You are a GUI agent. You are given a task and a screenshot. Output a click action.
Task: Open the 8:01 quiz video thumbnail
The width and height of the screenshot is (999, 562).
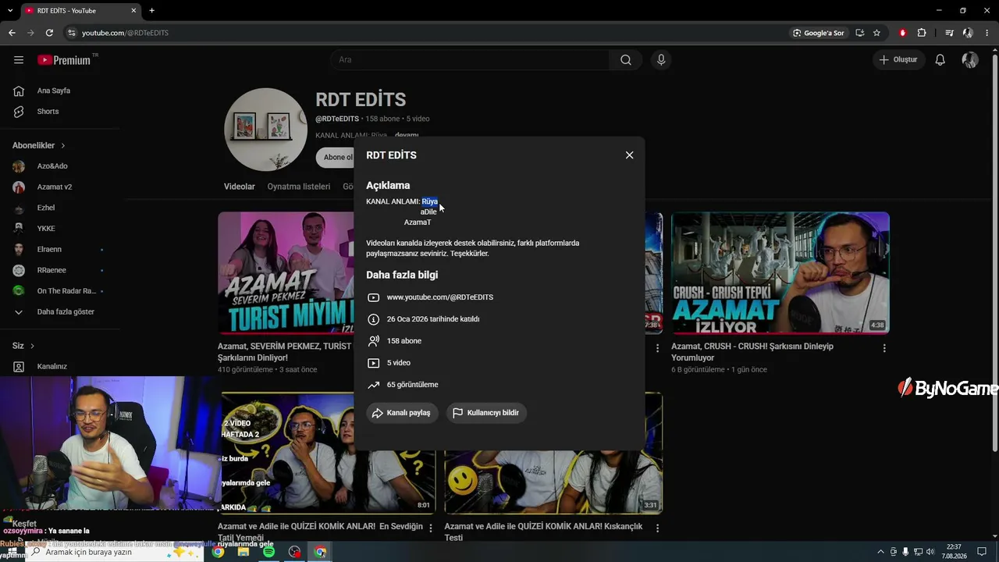pos(328,453)
